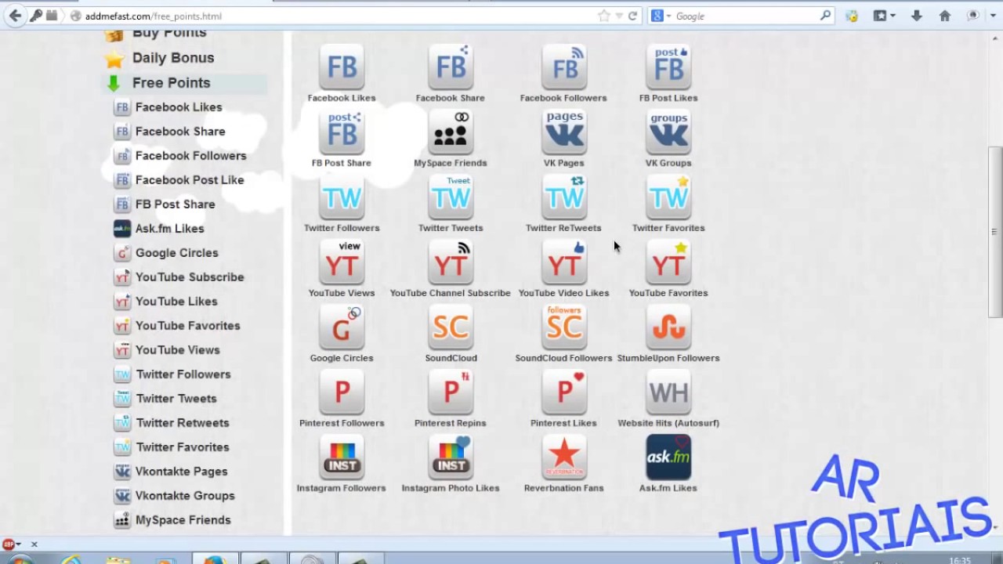Reload the page with refresh button
Image resolution: width=1003 pixels, height=564 pixels.
[632, 16]
